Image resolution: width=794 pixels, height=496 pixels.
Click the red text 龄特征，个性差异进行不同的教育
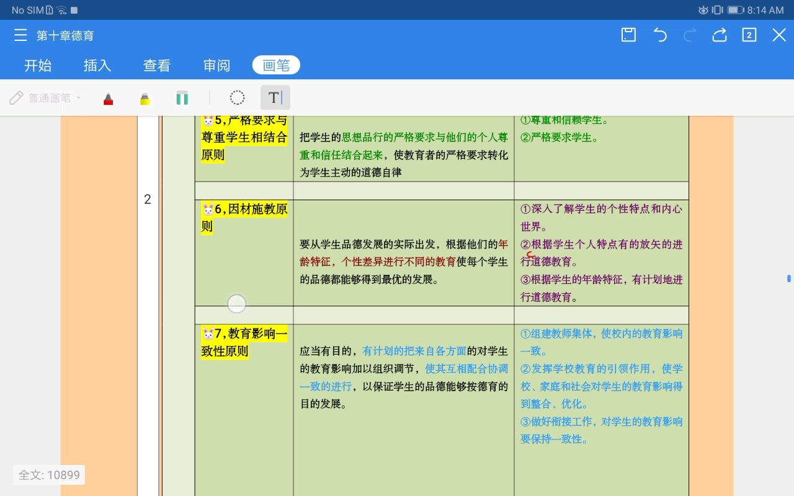(378, 262)
